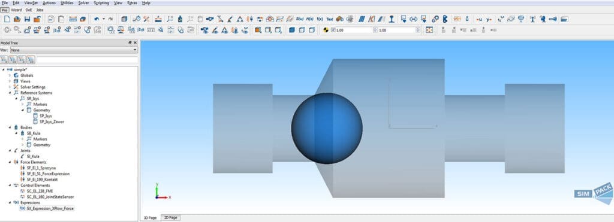The image size is (614, 222).
Task: Open the Actions menu
Action: (x=49, y=3)
